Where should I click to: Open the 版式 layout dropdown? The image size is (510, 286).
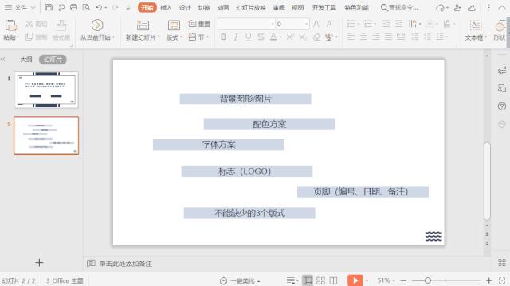[174, 37]
